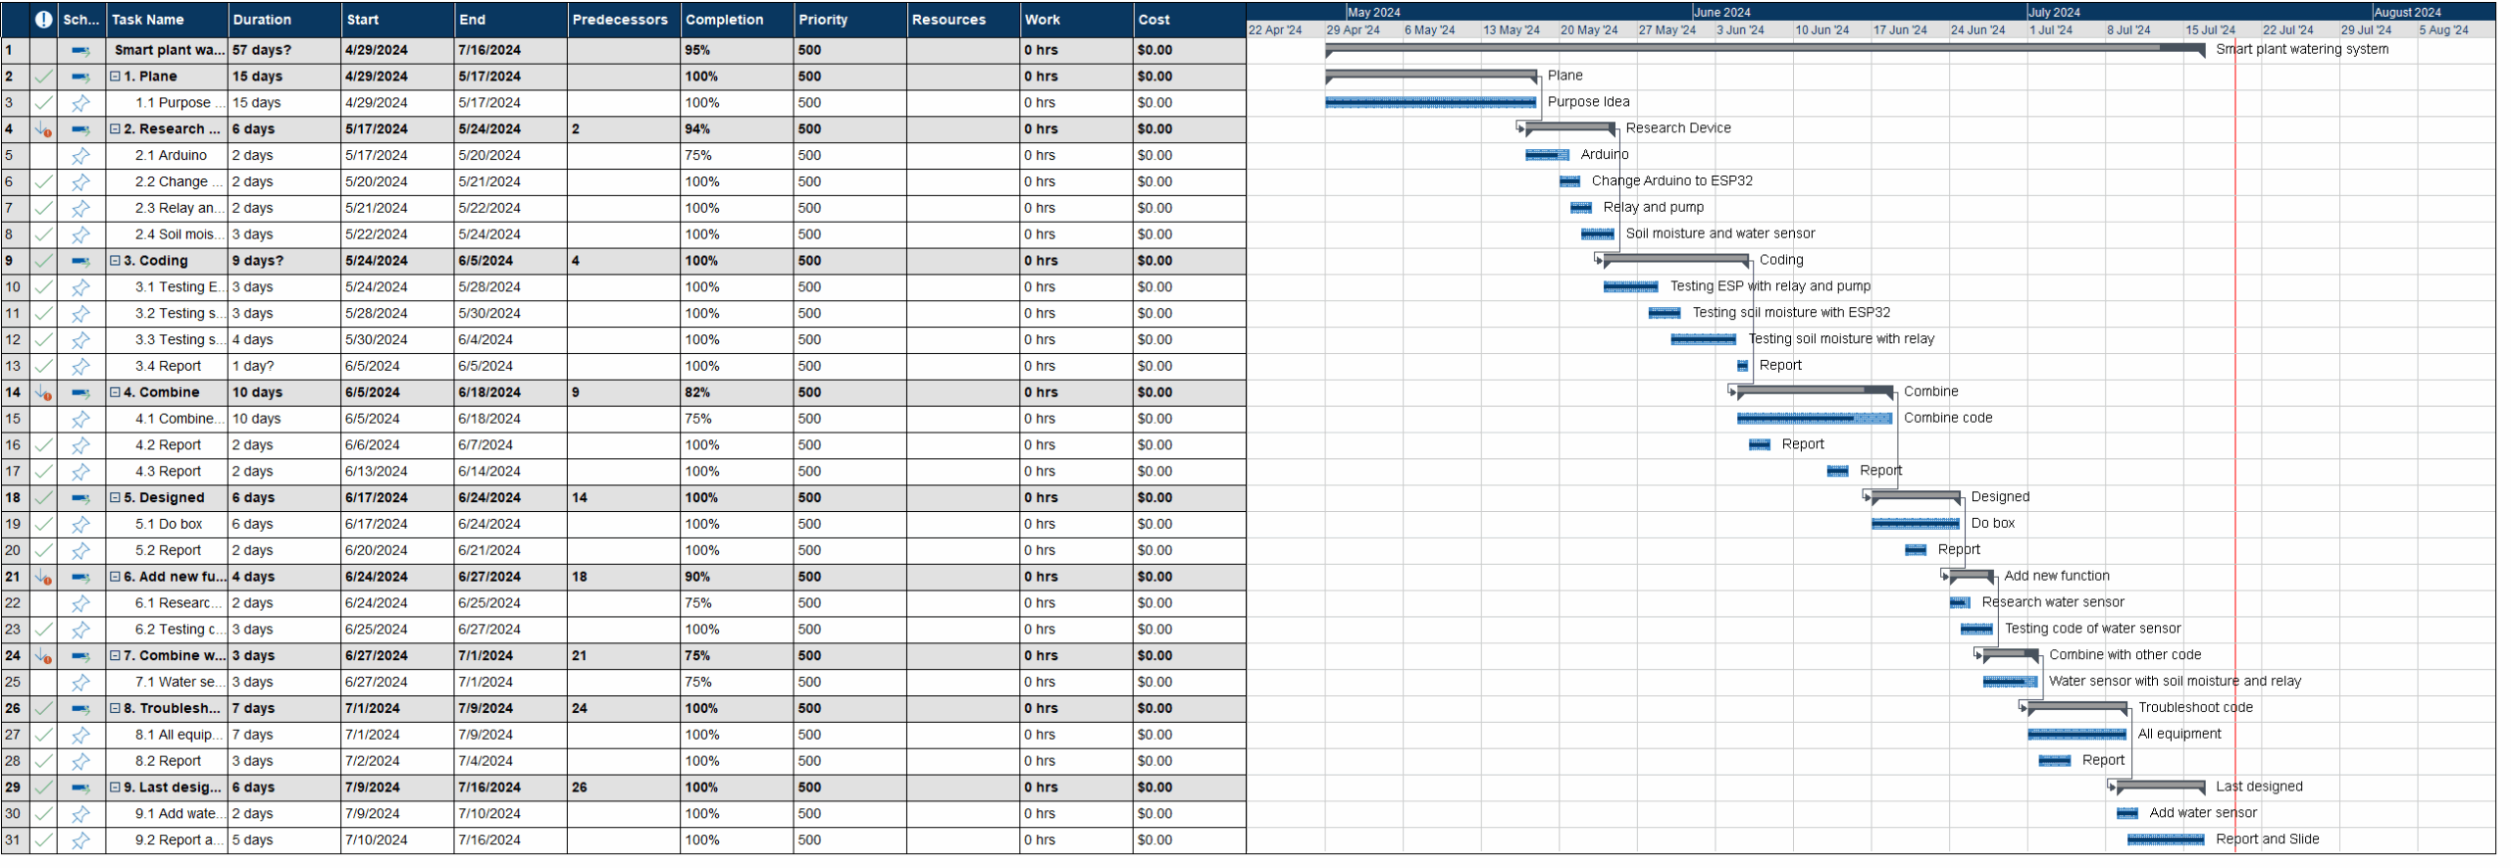
Task: Click the pin icon for 2.1 Arduino
Action: pos(81,156)
